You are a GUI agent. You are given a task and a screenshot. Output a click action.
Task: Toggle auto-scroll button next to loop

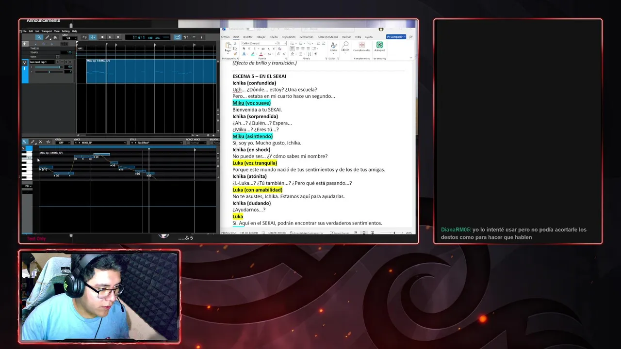[92, 37]
